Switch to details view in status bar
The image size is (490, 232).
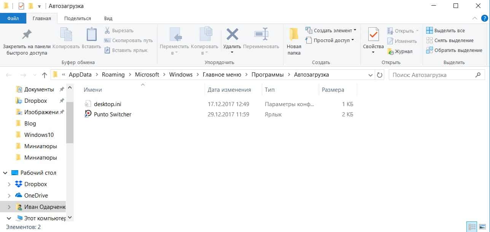472,227
